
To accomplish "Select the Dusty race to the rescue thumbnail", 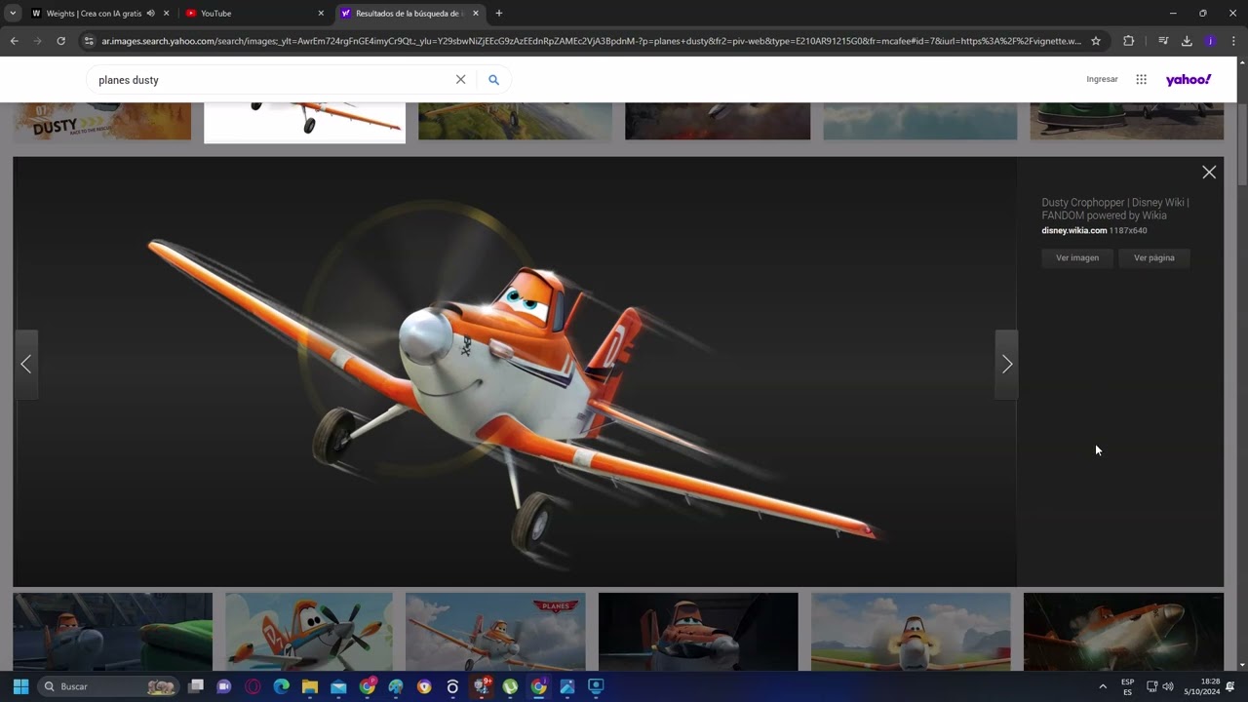I will pos(102,121).
